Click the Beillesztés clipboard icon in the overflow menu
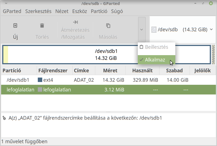The width and height of the screenshot is (217, 146). (x=141, y=47)
